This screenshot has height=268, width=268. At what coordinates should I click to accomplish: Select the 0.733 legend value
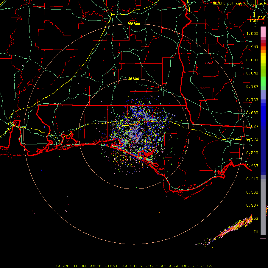[252, 100]
